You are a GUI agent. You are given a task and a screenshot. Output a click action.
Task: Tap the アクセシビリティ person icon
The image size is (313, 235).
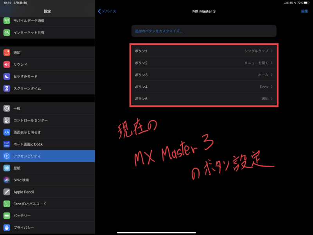pos(7,156)
